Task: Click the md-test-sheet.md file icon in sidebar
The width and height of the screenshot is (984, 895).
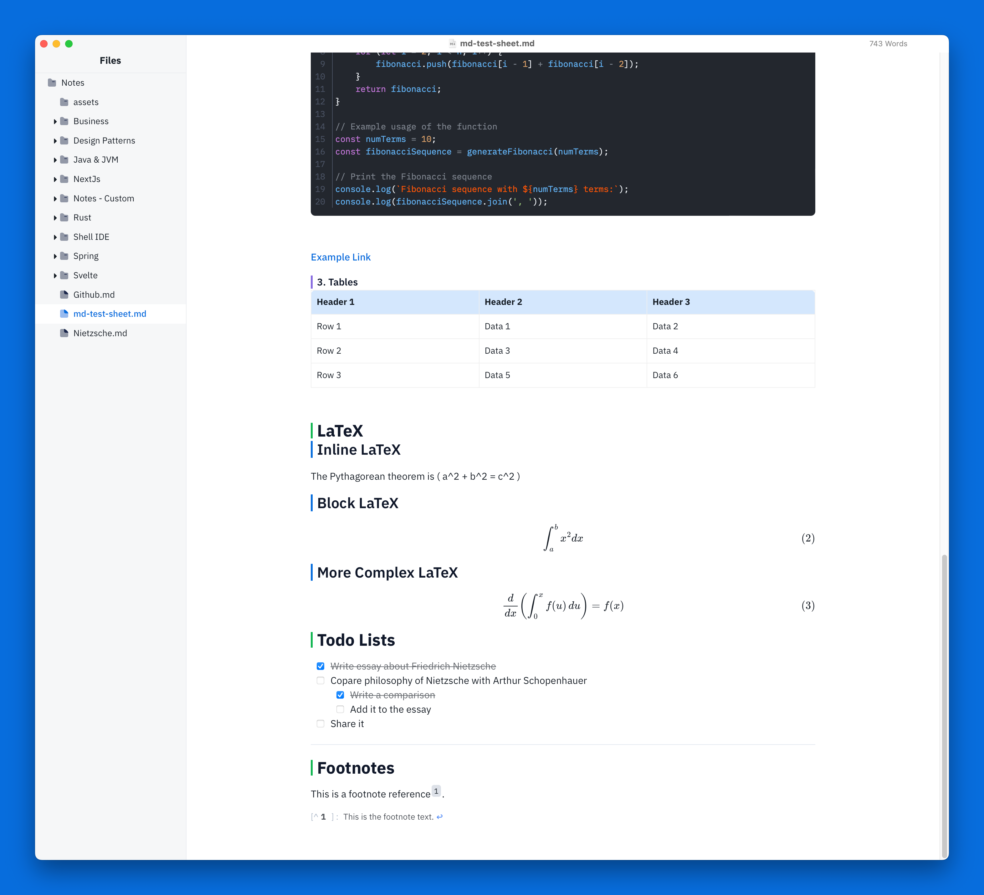Action: coord(64,314)
